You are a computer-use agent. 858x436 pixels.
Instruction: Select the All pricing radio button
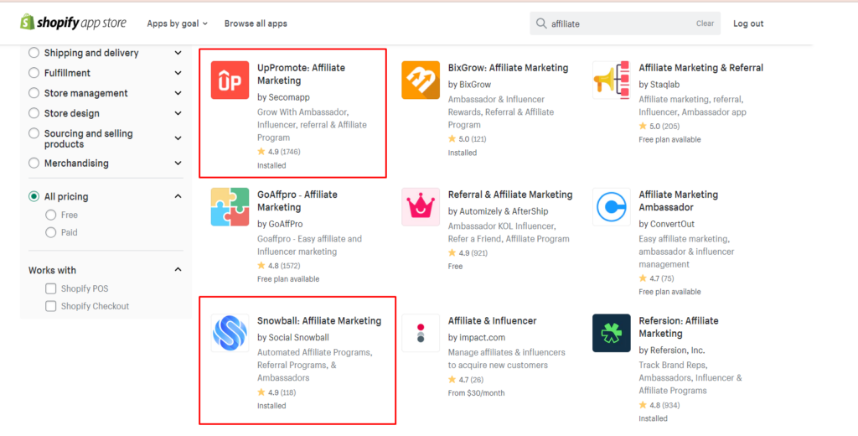34,197
